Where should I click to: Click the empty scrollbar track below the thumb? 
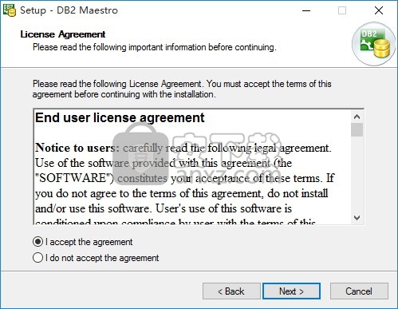tap(357, 174)
